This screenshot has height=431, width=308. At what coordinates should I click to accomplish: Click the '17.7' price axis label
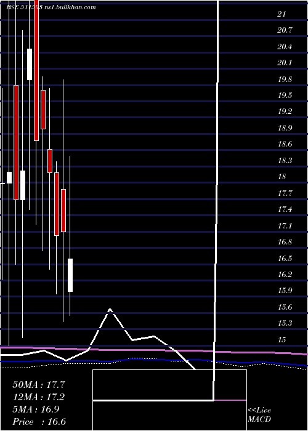pyautogui.click(x=285, y=193)
